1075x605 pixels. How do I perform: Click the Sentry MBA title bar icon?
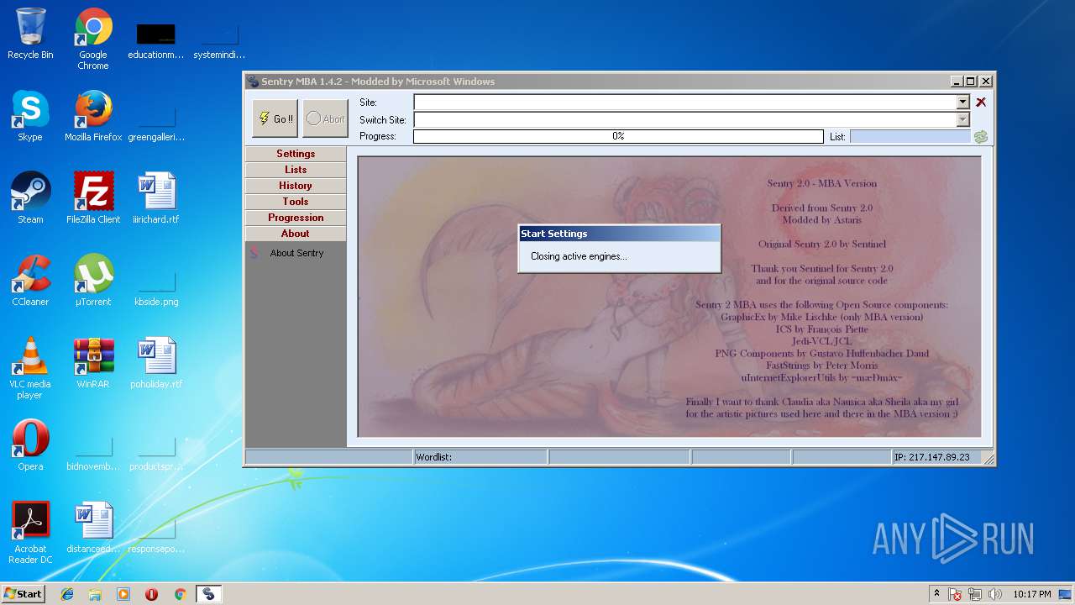(x=252, y=82)
